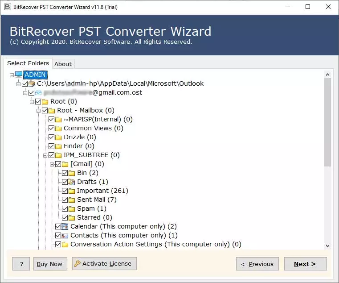Collapse the Outlook path tree node
Screen dimensions: 339x283
[x=18, y=84]
